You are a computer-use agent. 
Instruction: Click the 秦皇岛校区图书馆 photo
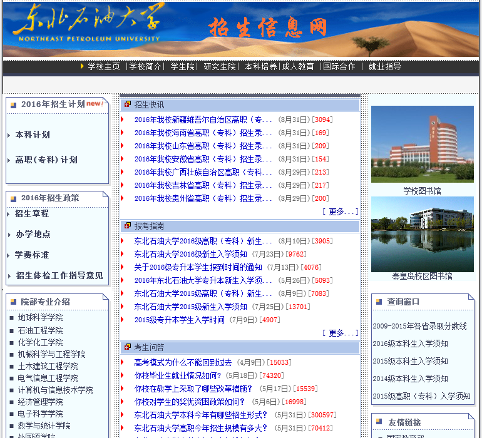point(423,234)
